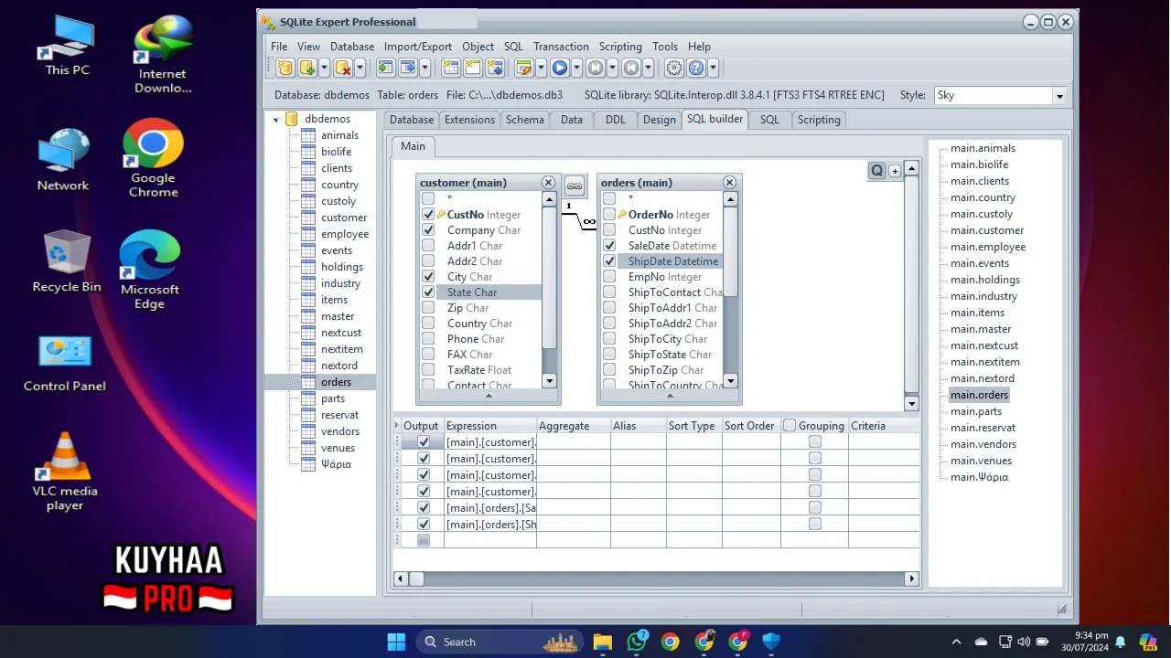Open the Windows Security shield taskbar icon

pos(771,642)
